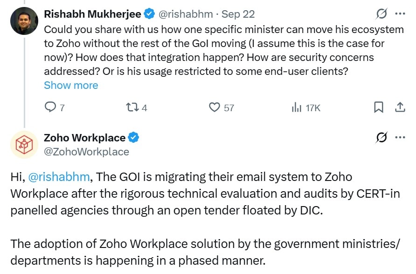Bookmark Rishabh Mukherjee's tweet
Image resolution: width=416 pixels, height=274 pixels.
[379, 107]
